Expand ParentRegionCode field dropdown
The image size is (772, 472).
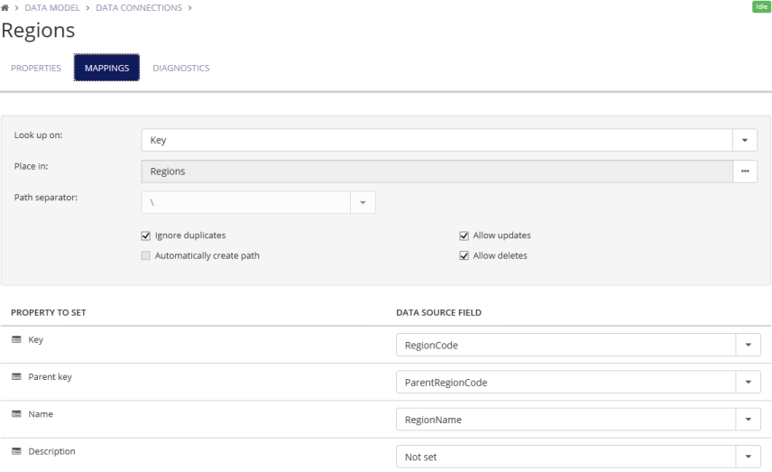click(x=748, y=382)
